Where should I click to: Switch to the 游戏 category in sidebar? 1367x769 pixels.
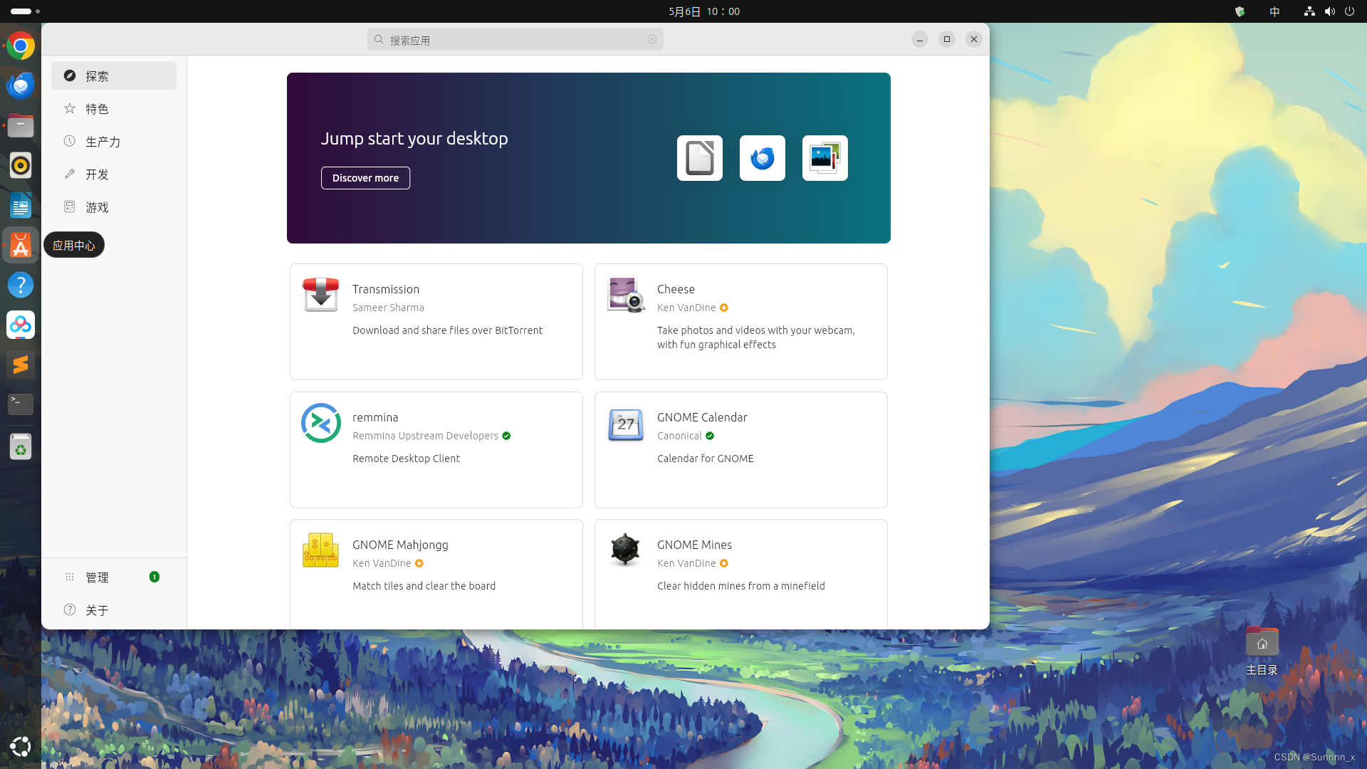[x=97, y=206]
